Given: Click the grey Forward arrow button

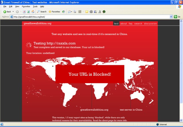Looking at the screenshot, I should coord(17,12).
